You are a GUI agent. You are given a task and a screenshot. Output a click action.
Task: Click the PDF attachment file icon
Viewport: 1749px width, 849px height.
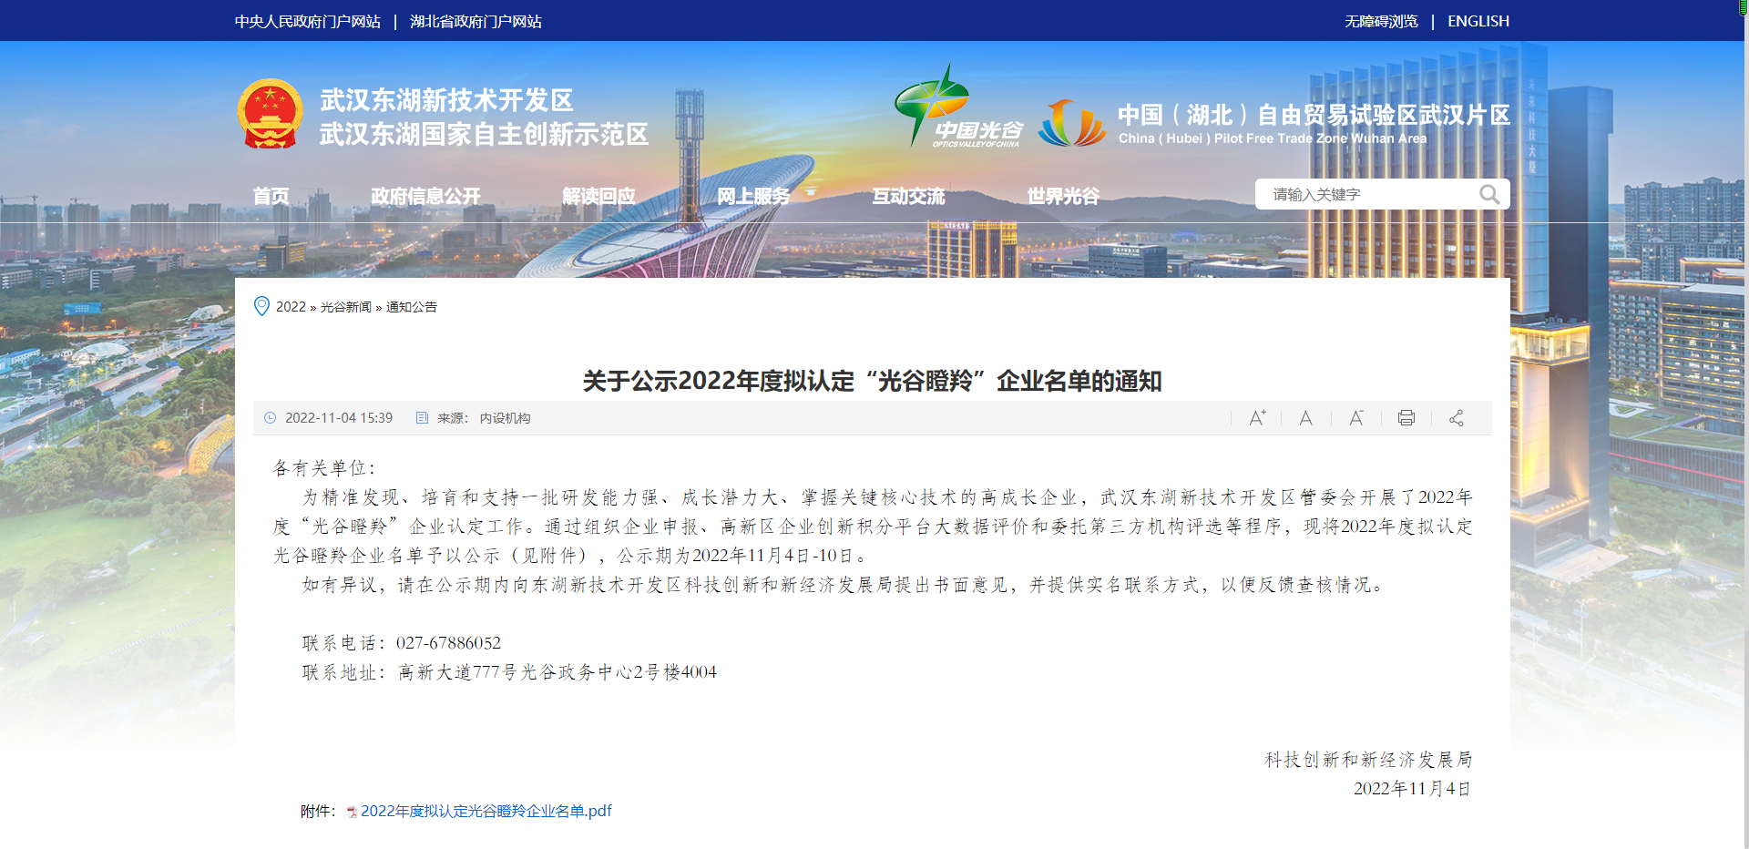point(352,812)
